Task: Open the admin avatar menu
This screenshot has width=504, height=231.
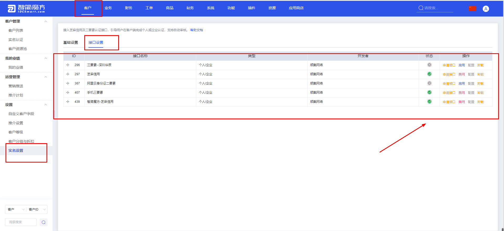Action: click(x=486, y=9)
